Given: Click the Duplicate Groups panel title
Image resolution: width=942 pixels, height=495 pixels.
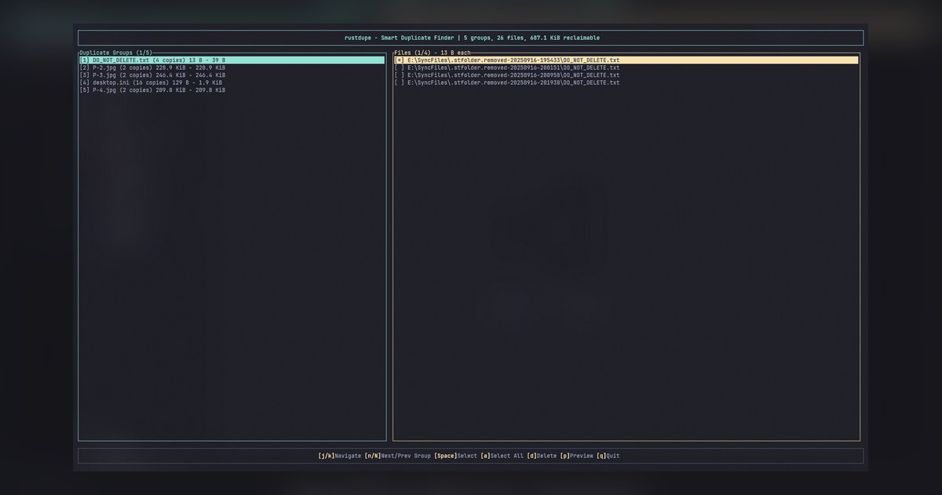Looking at the screenshot, I should point(115,53).
